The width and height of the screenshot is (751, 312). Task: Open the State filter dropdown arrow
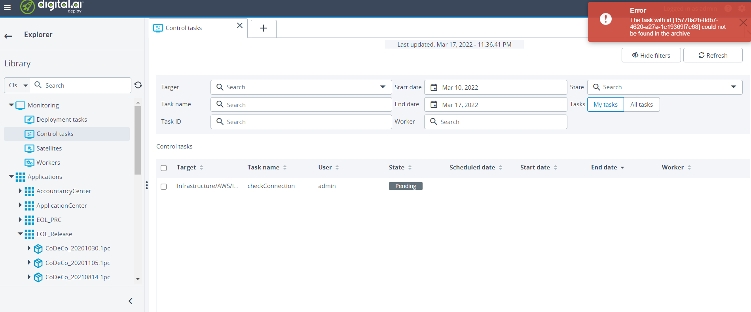(x=733, y=87)
